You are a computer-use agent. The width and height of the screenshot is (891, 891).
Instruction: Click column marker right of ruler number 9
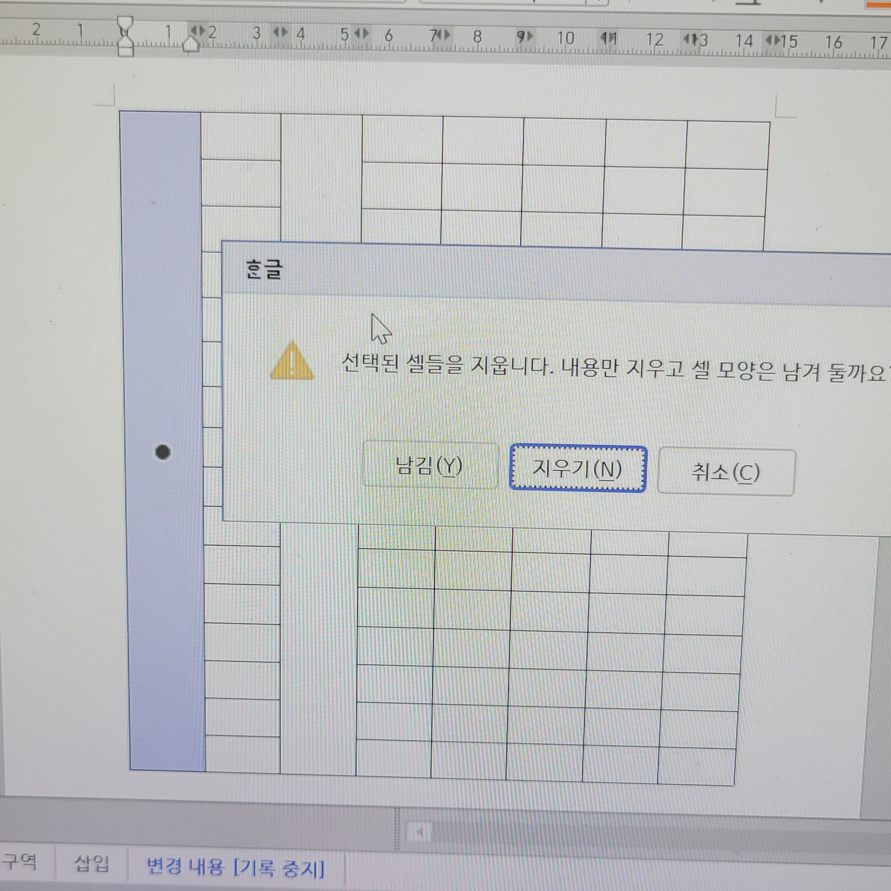click(x=527, y=36)
